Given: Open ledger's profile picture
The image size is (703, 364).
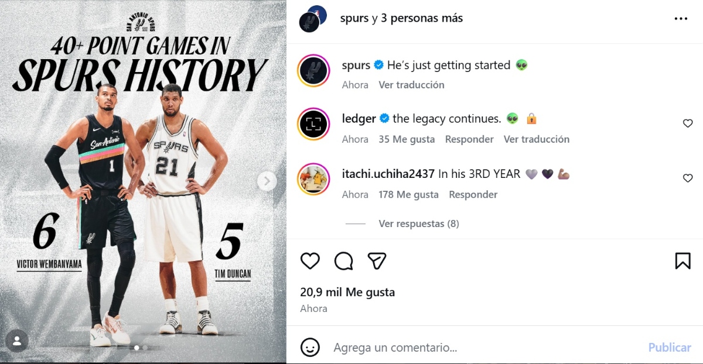Looking at the screenshot, I should click(x=313, y=124).
